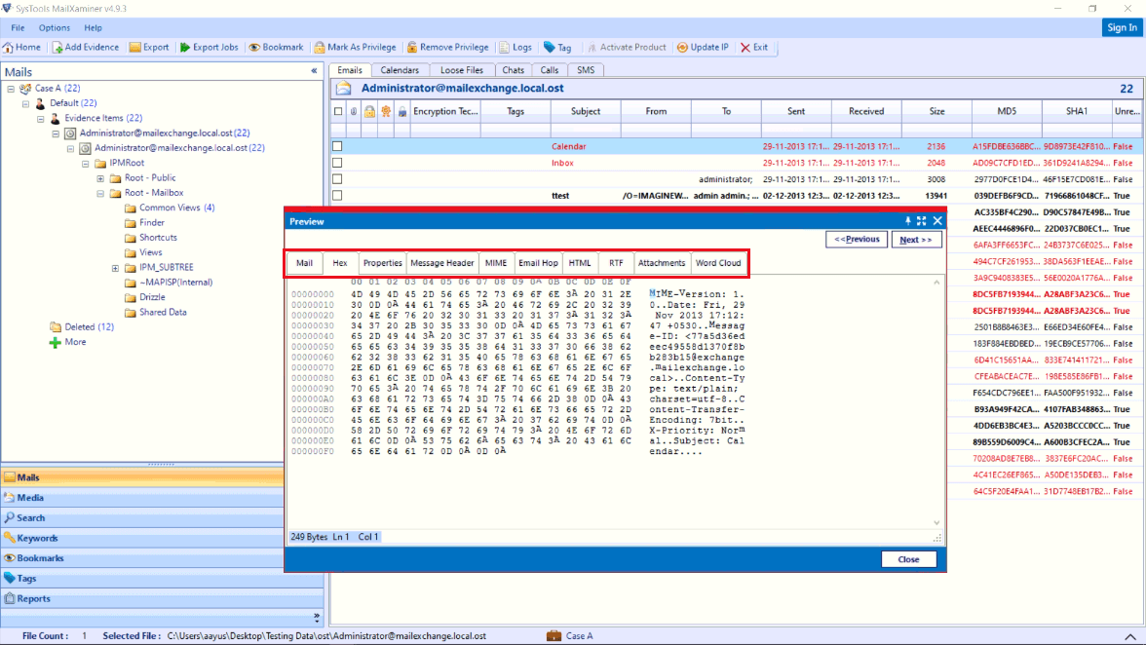
Task: Open the Logs toolbar item
Action: coord(516,48)
